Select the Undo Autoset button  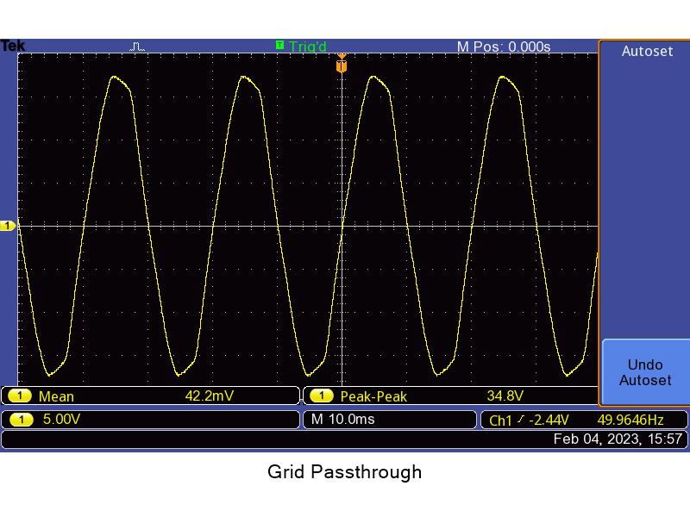click(645, 372)
